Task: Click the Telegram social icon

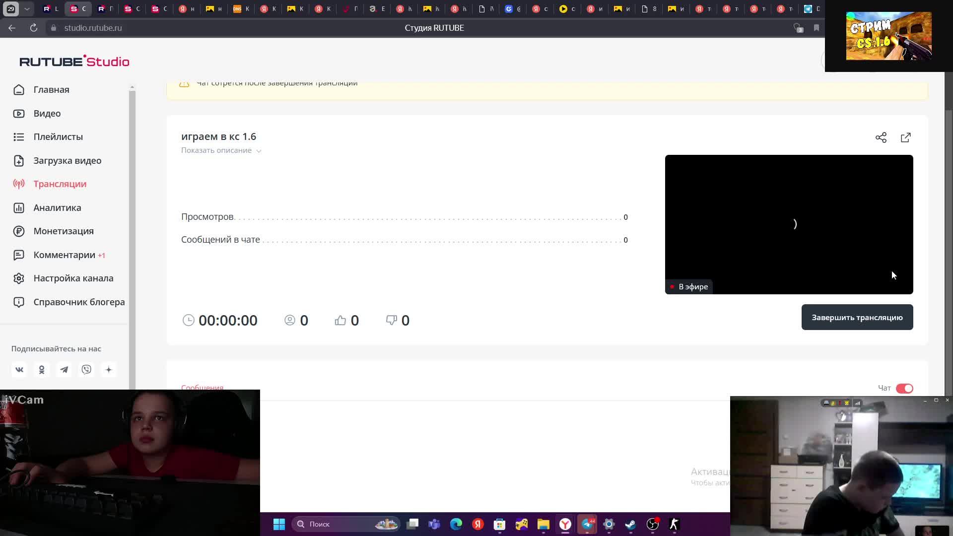Action: 64,369
